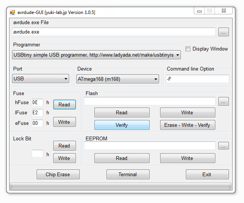Open the Device ATmega168 dropdown

click(x=117, y=79)
